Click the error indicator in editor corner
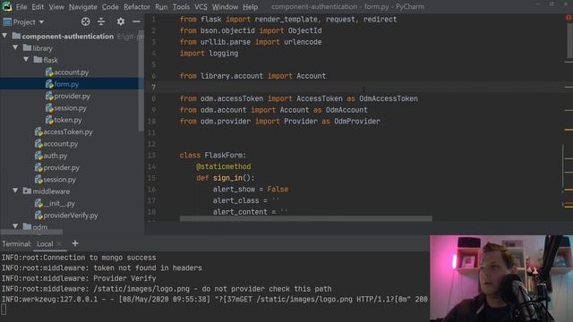This screenshot has height=322, width=573. (569, 18)
